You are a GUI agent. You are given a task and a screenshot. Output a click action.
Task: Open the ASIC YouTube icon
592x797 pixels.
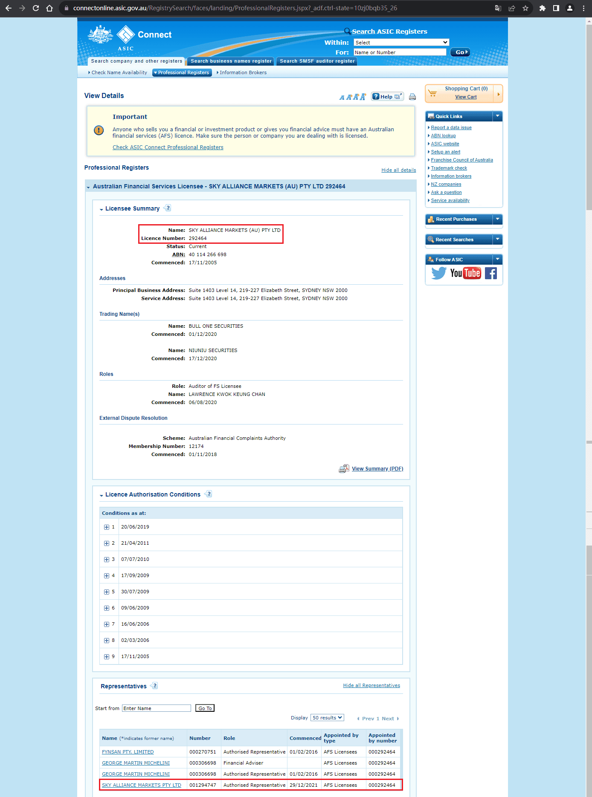click(x=466, y=273)
